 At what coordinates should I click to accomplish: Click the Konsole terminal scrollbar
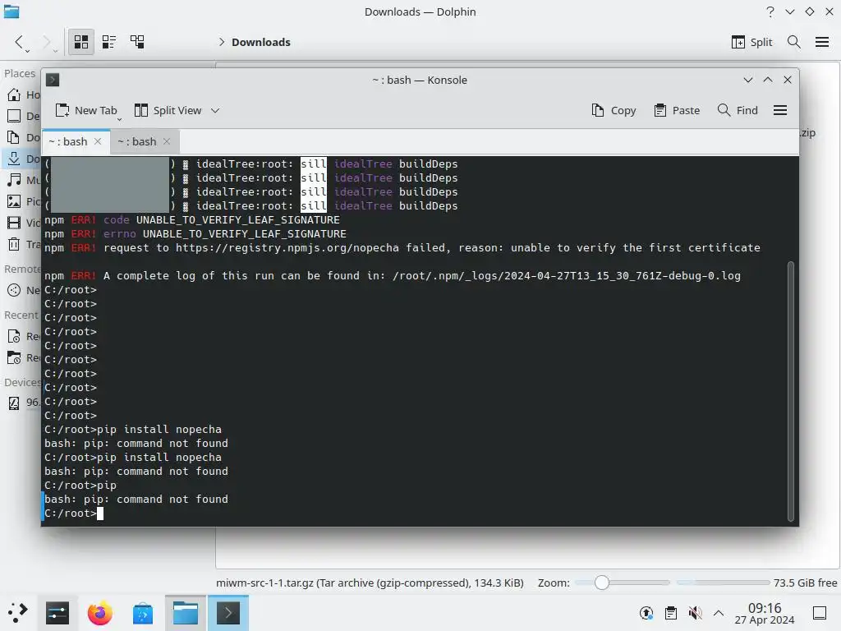791,390
